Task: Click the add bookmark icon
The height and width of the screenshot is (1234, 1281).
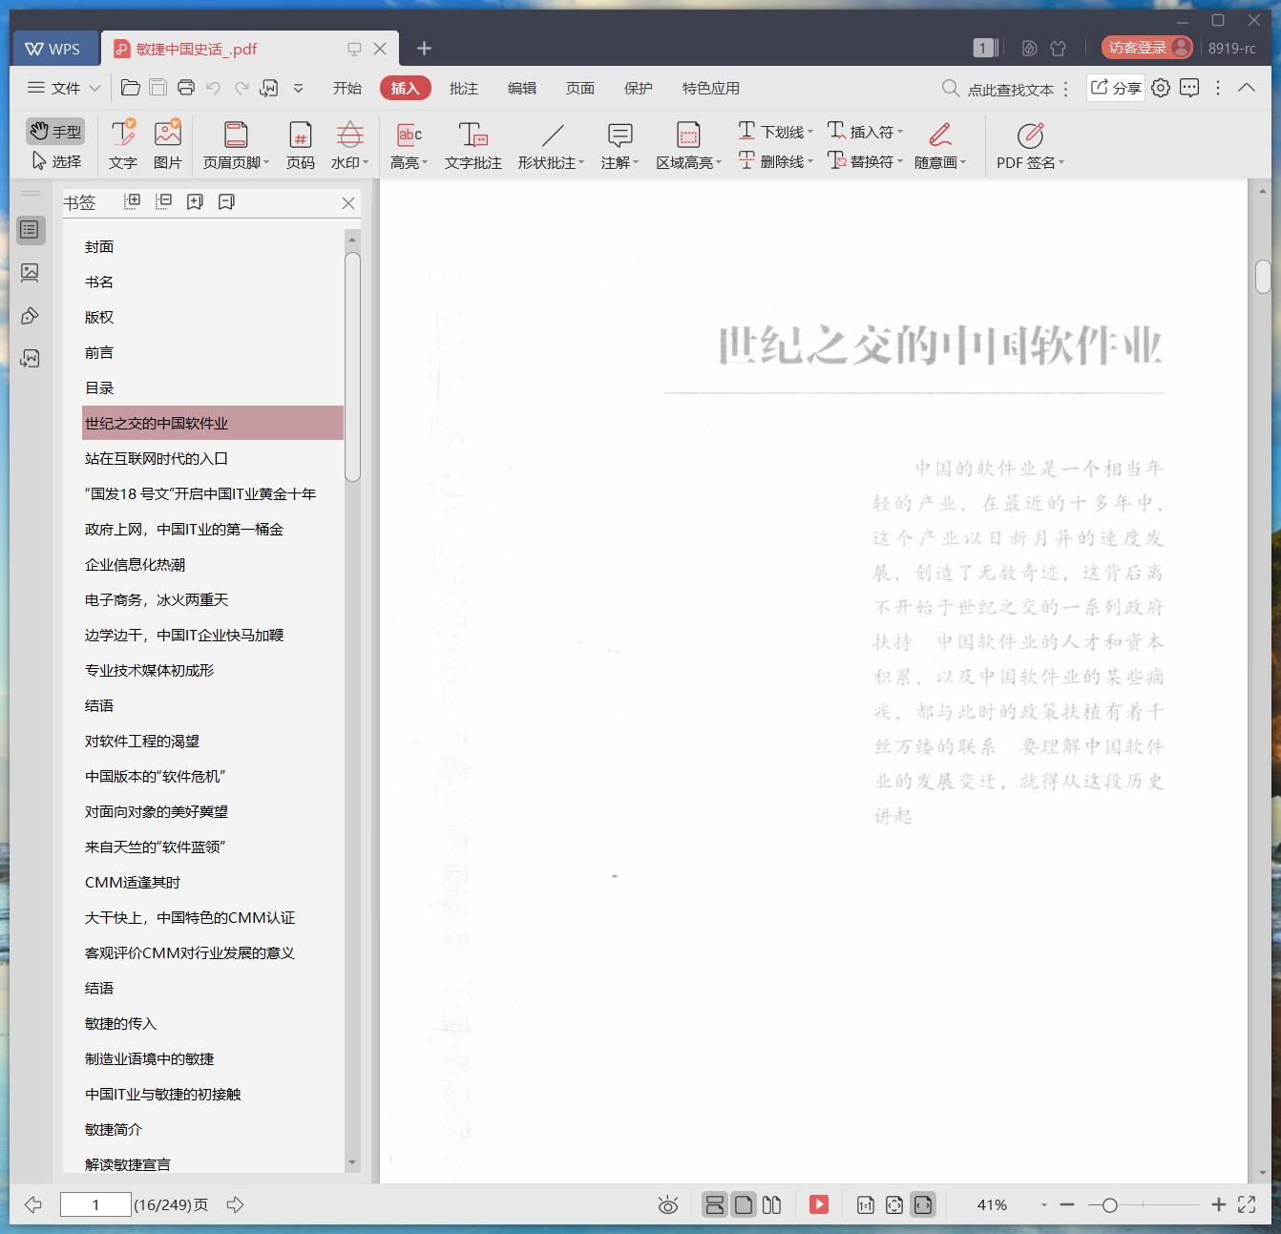Action: click(x=196, y=201)
